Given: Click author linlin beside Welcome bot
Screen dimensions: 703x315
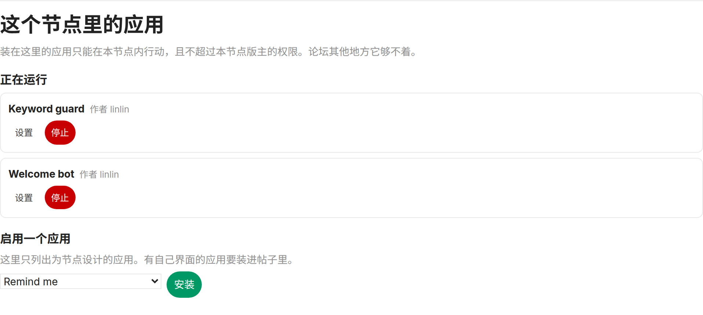Looking at the screenshot, I should tap(109, 175).
